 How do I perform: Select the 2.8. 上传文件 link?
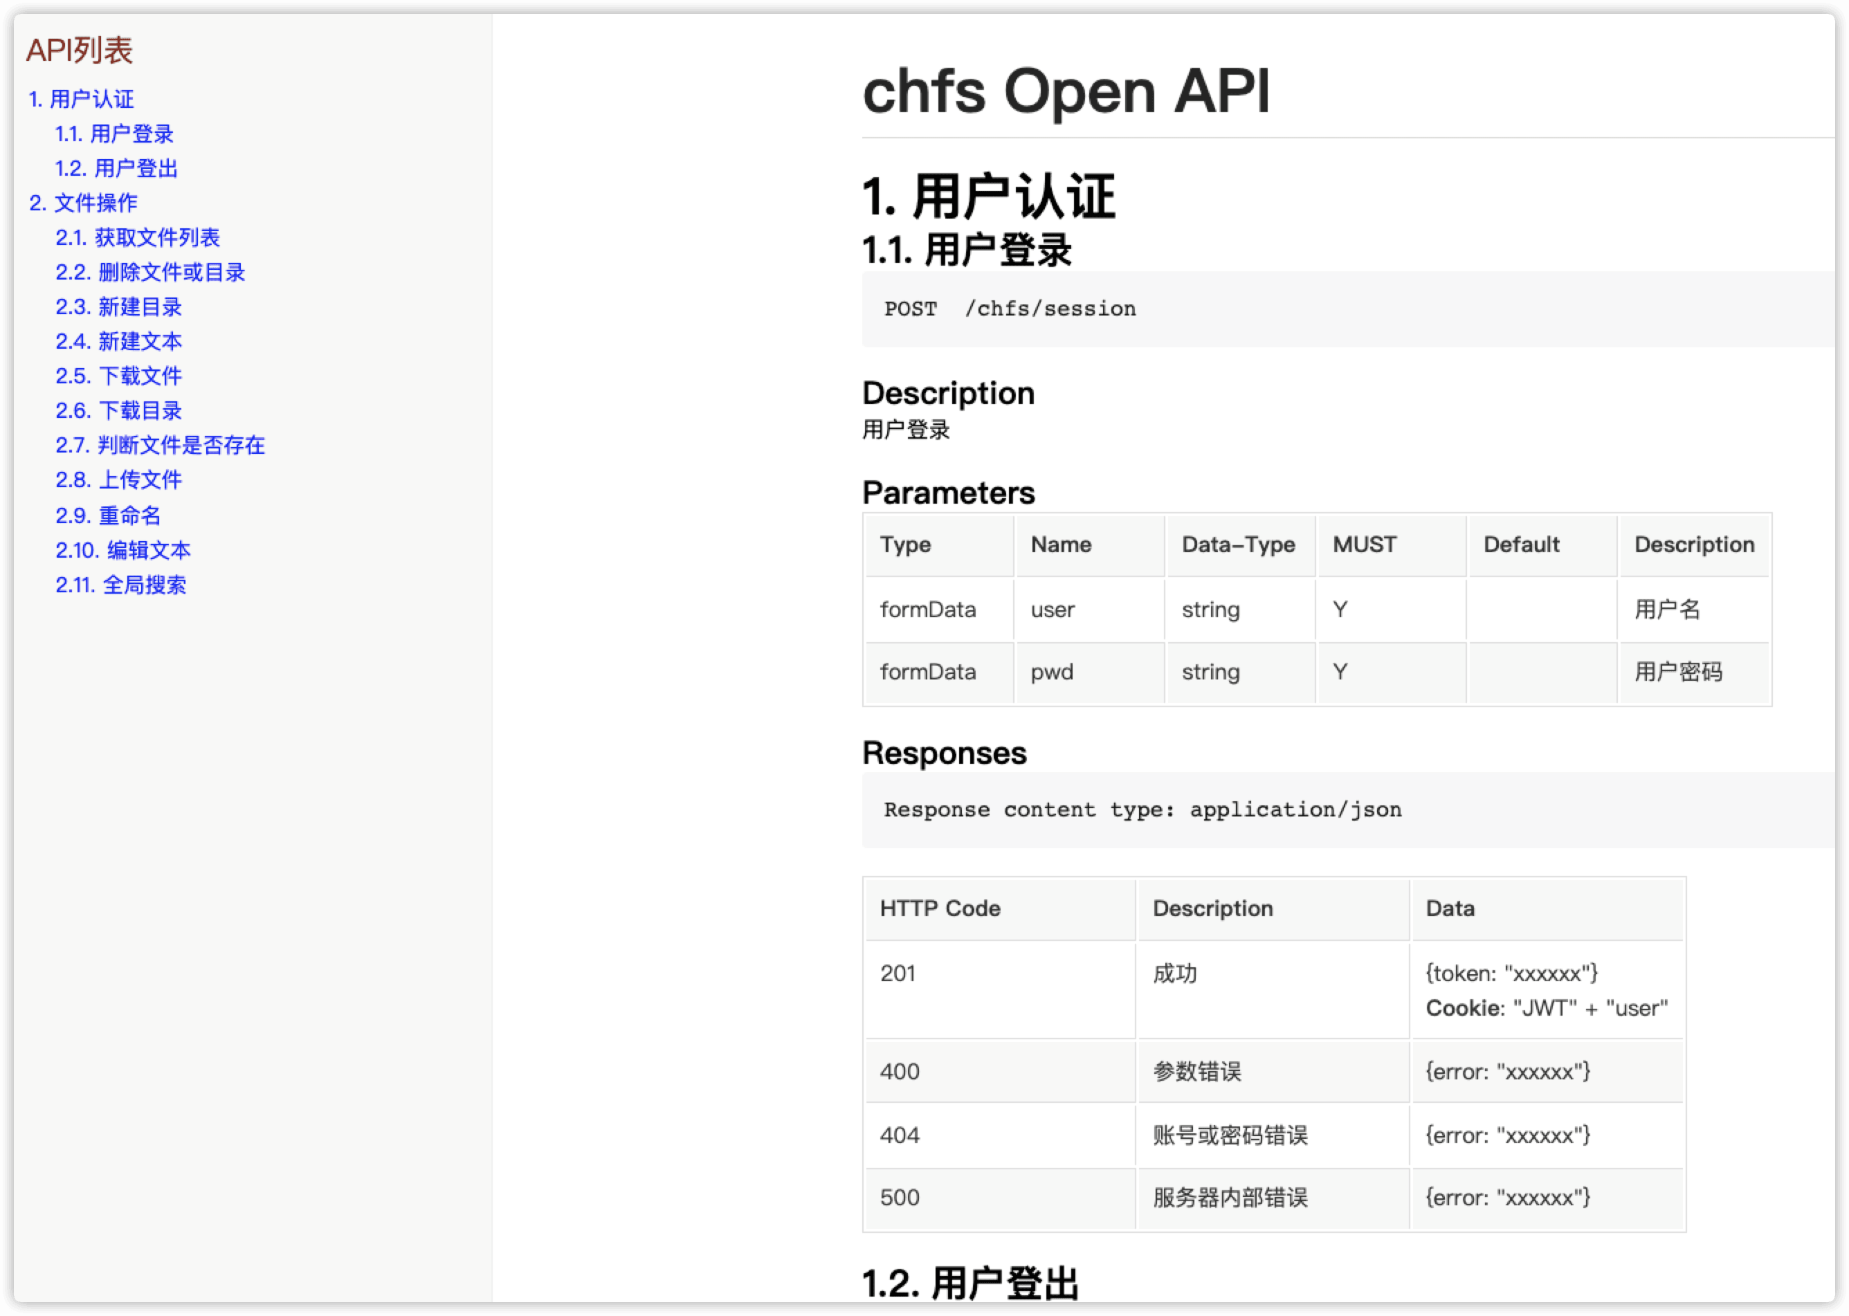(118, 479)
